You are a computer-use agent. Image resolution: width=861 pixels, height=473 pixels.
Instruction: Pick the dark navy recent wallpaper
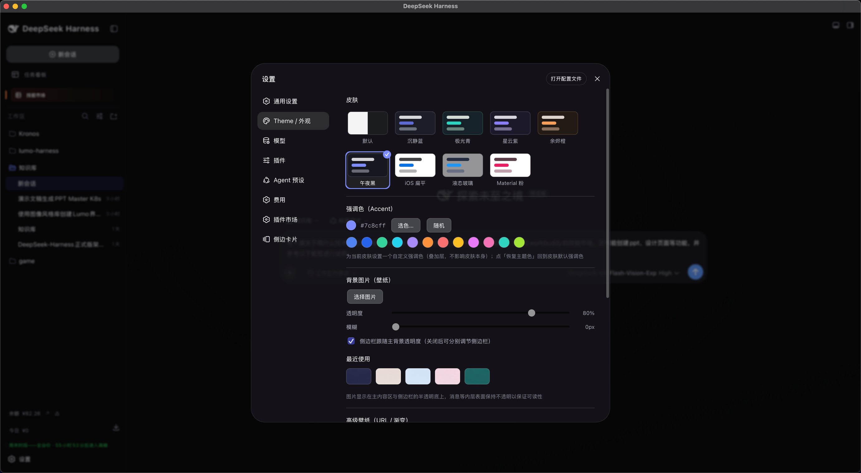point(358,376)
